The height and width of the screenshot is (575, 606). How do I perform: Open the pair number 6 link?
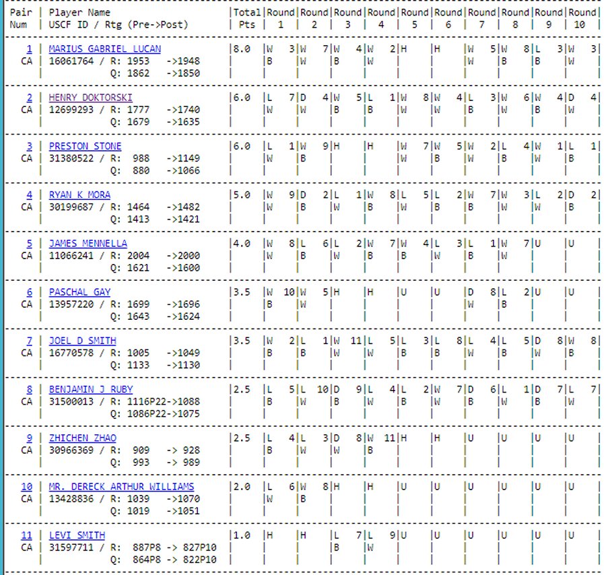tap(30, 292)
